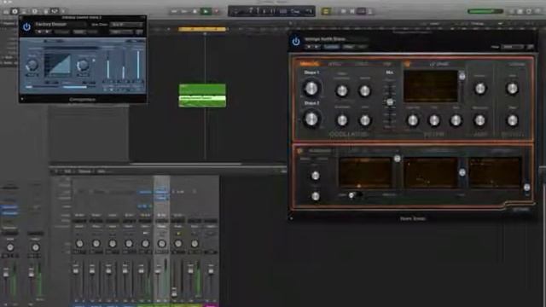Open Compressor preset menu Factory Default

click(60, 25)
